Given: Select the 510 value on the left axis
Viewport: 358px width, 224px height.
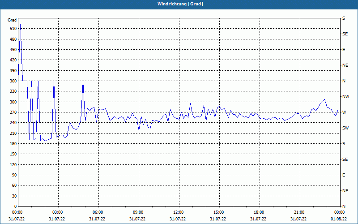Looking at the screenshot, I should click(13, 29).
